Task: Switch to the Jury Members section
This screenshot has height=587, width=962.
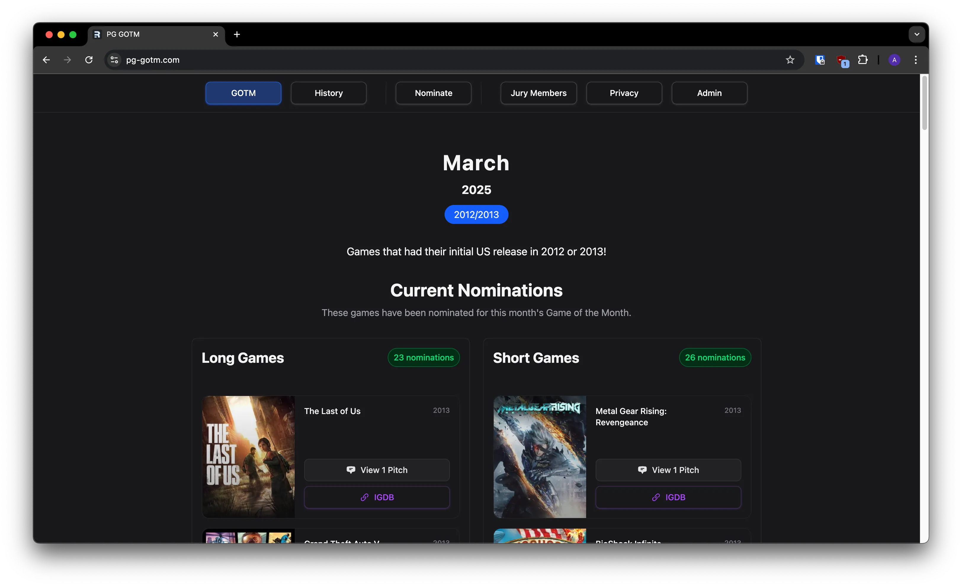Action: coord(538,93)
